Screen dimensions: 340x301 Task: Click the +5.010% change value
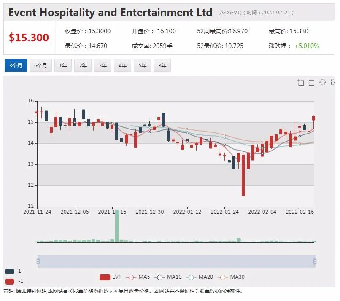[307, 46]
